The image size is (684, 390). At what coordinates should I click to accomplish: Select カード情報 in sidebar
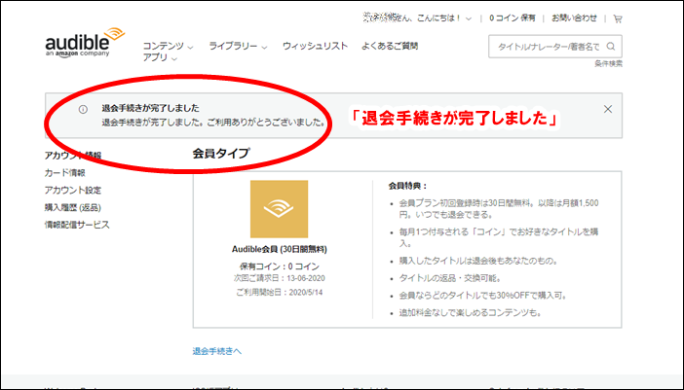[65, 173]
